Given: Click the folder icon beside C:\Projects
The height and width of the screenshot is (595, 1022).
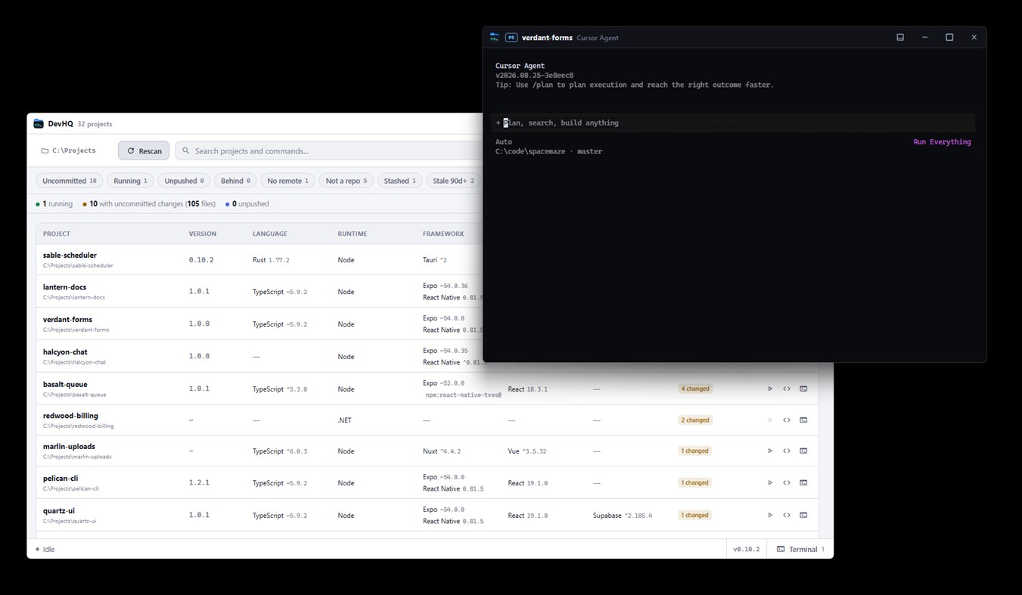Looking at the screenshot, I should click(45, 150).
